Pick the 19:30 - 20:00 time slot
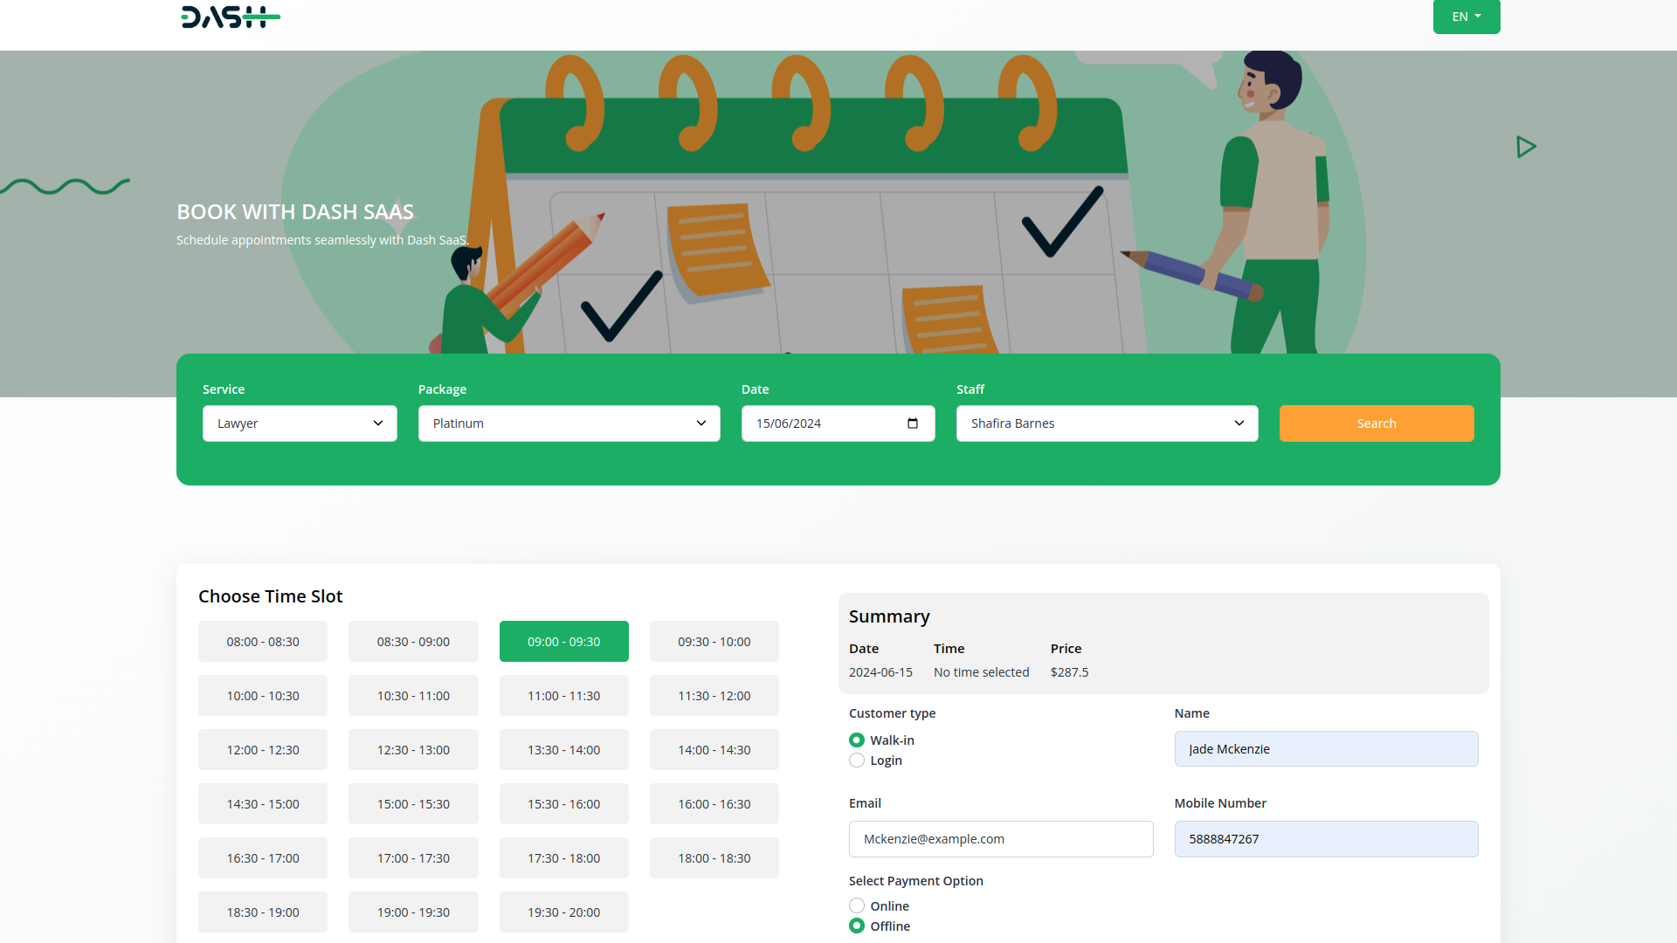Viewport: 1677px width, 943px height. pyautogui.click(x=563, y=912)
